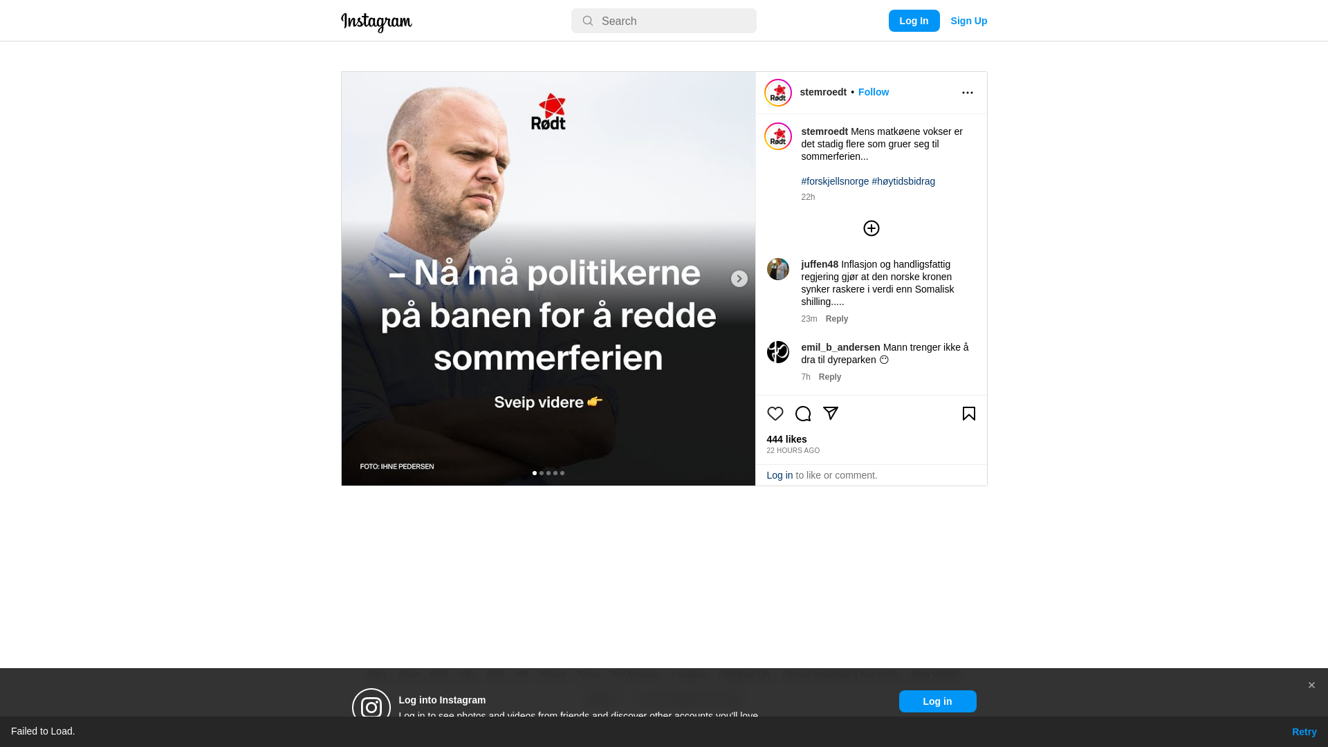Reply to juffen48's comment
1328x747 pixels.
836,319
